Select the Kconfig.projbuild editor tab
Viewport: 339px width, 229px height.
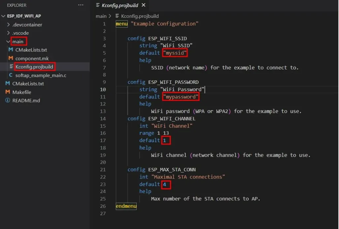(121, 5)
